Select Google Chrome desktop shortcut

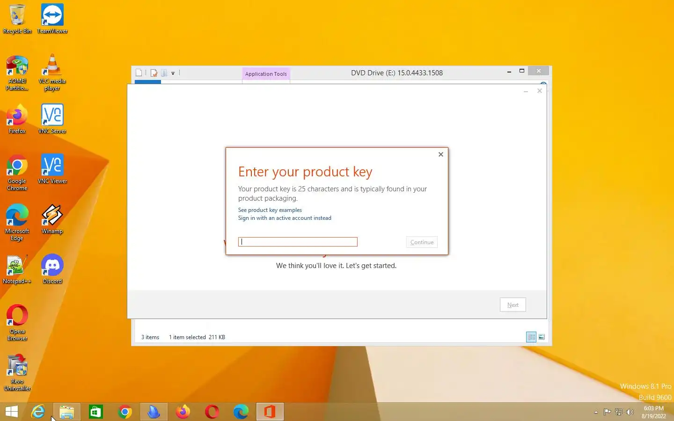tap(17, 173)
